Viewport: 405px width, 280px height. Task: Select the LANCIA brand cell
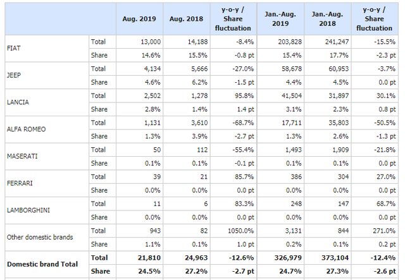pyautogui.click(x=47, y=102)
